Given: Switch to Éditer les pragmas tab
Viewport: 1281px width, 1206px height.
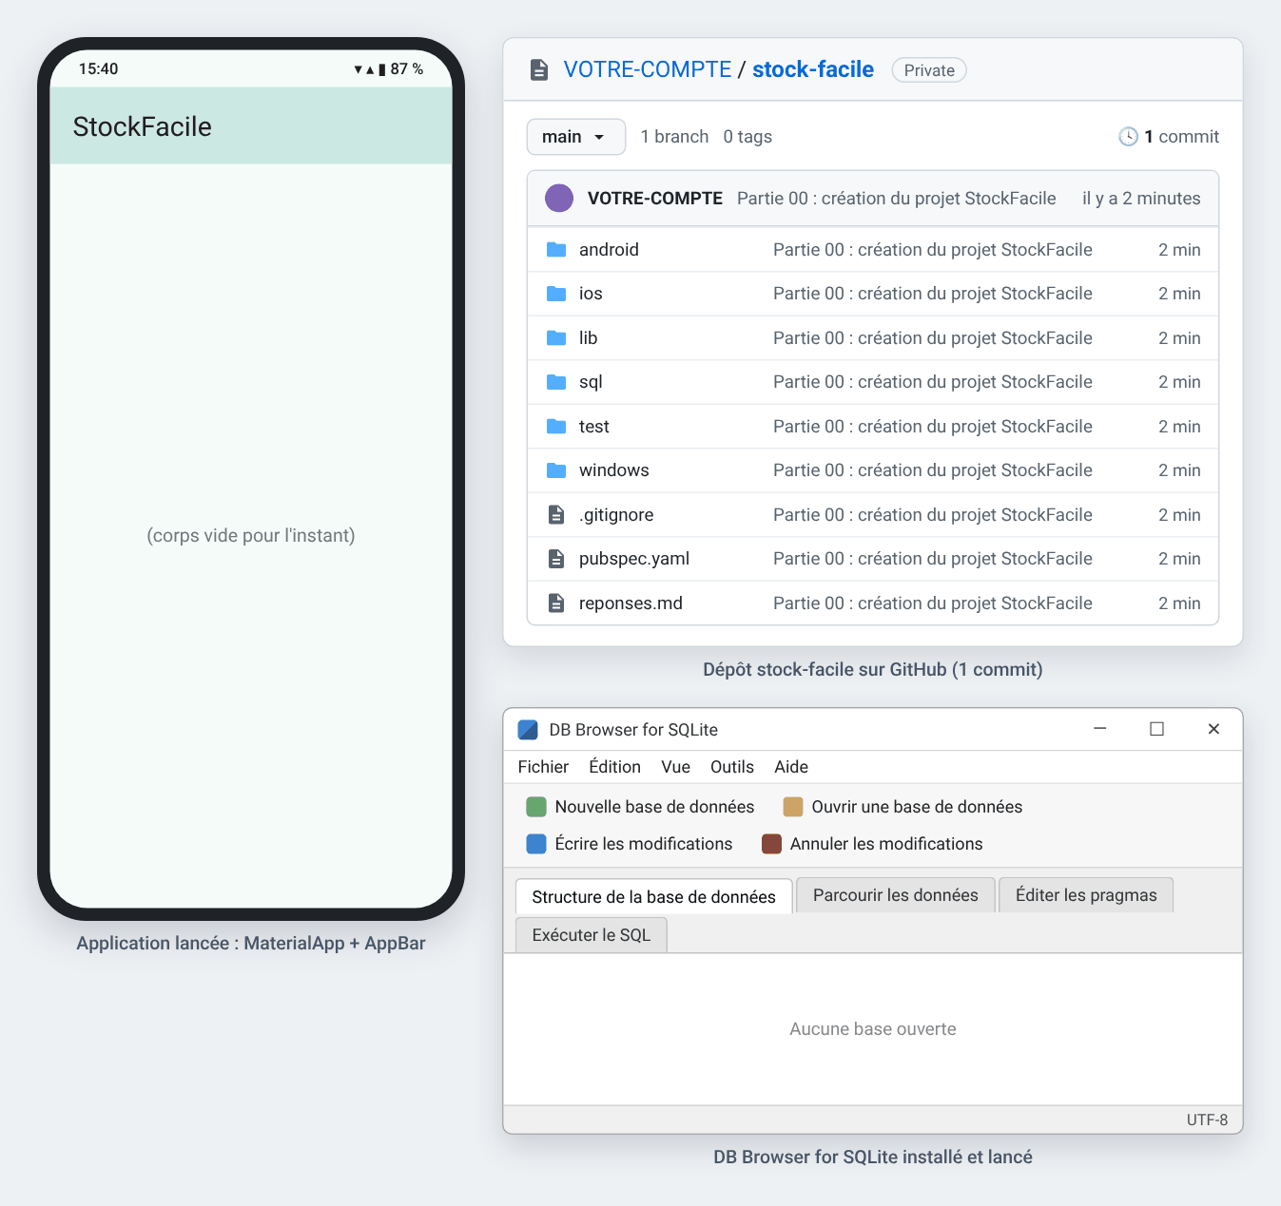Looking at the screenshot, I should [1086, 895].
